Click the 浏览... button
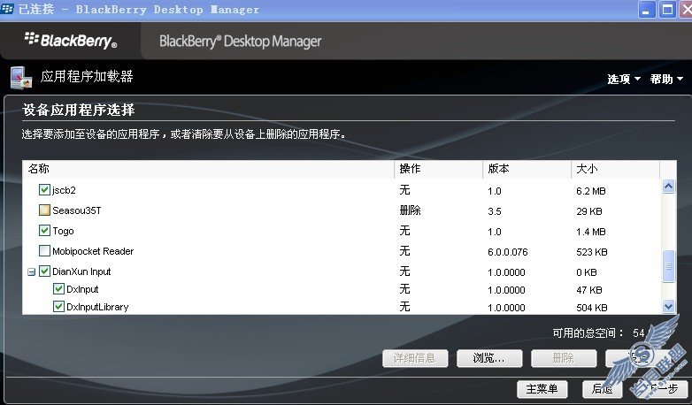This screenshot has width=692, height=405. click(489, 358)
